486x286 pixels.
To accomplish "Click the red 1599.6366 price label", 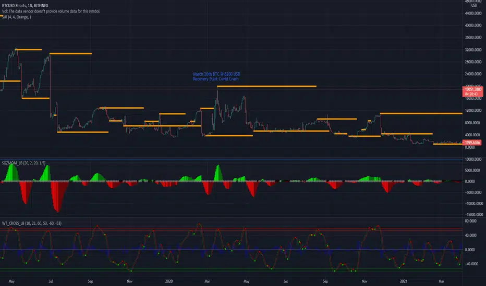I will coord(472,142).
